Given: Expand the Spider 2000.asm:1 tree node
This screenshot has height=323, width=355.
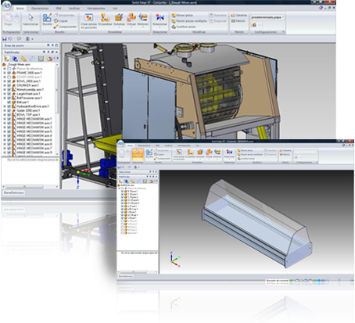Looking at the screenshot, I should pyautogui.click(x=5, y=110).
